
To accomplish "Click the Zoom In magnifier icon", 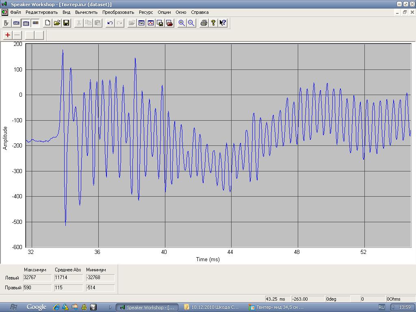I will 182,23.
